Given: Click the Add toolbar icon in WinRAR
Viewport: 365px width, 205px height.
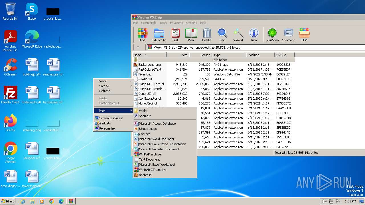Looking at the screenshot, I should click(142, 35).
